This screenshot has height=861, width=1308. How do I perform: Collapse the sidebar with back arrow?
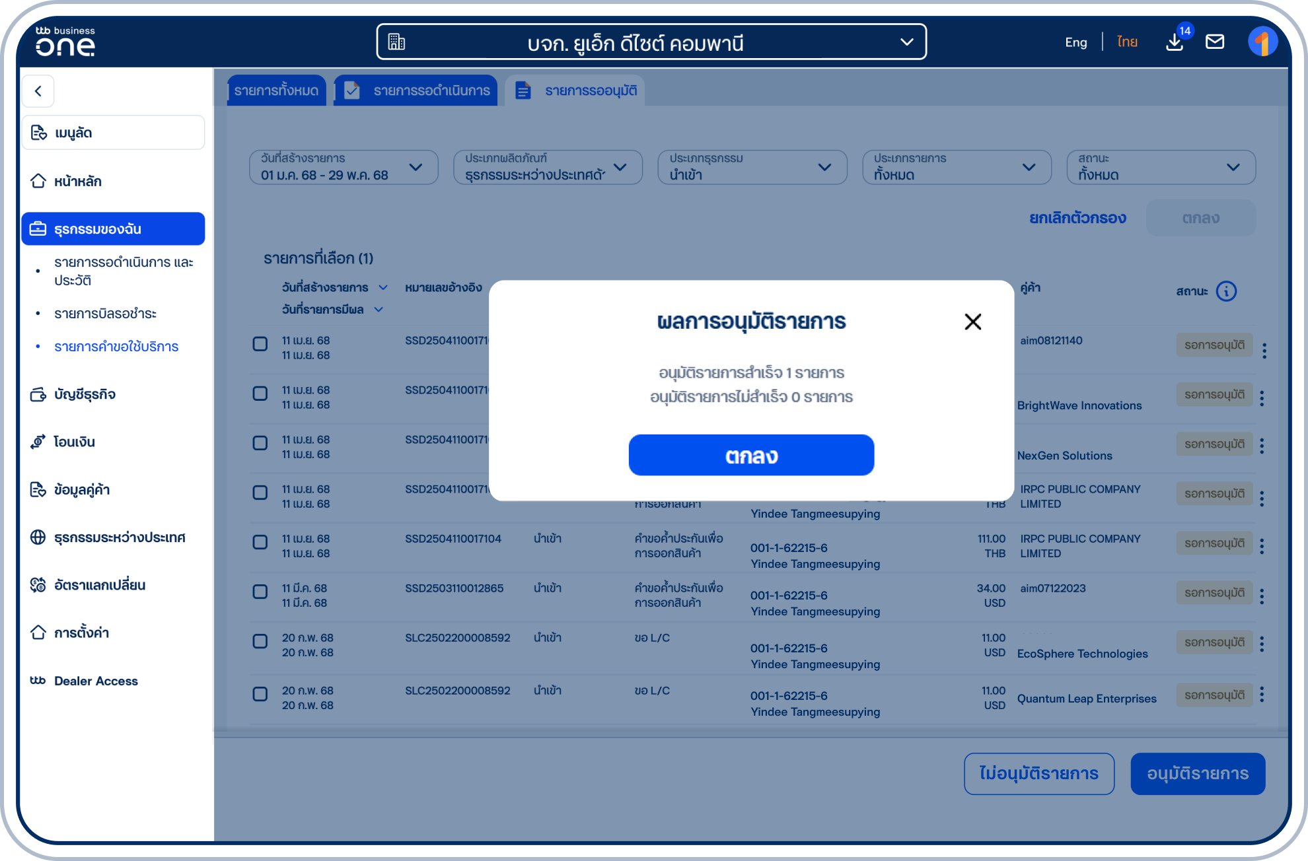38,91
